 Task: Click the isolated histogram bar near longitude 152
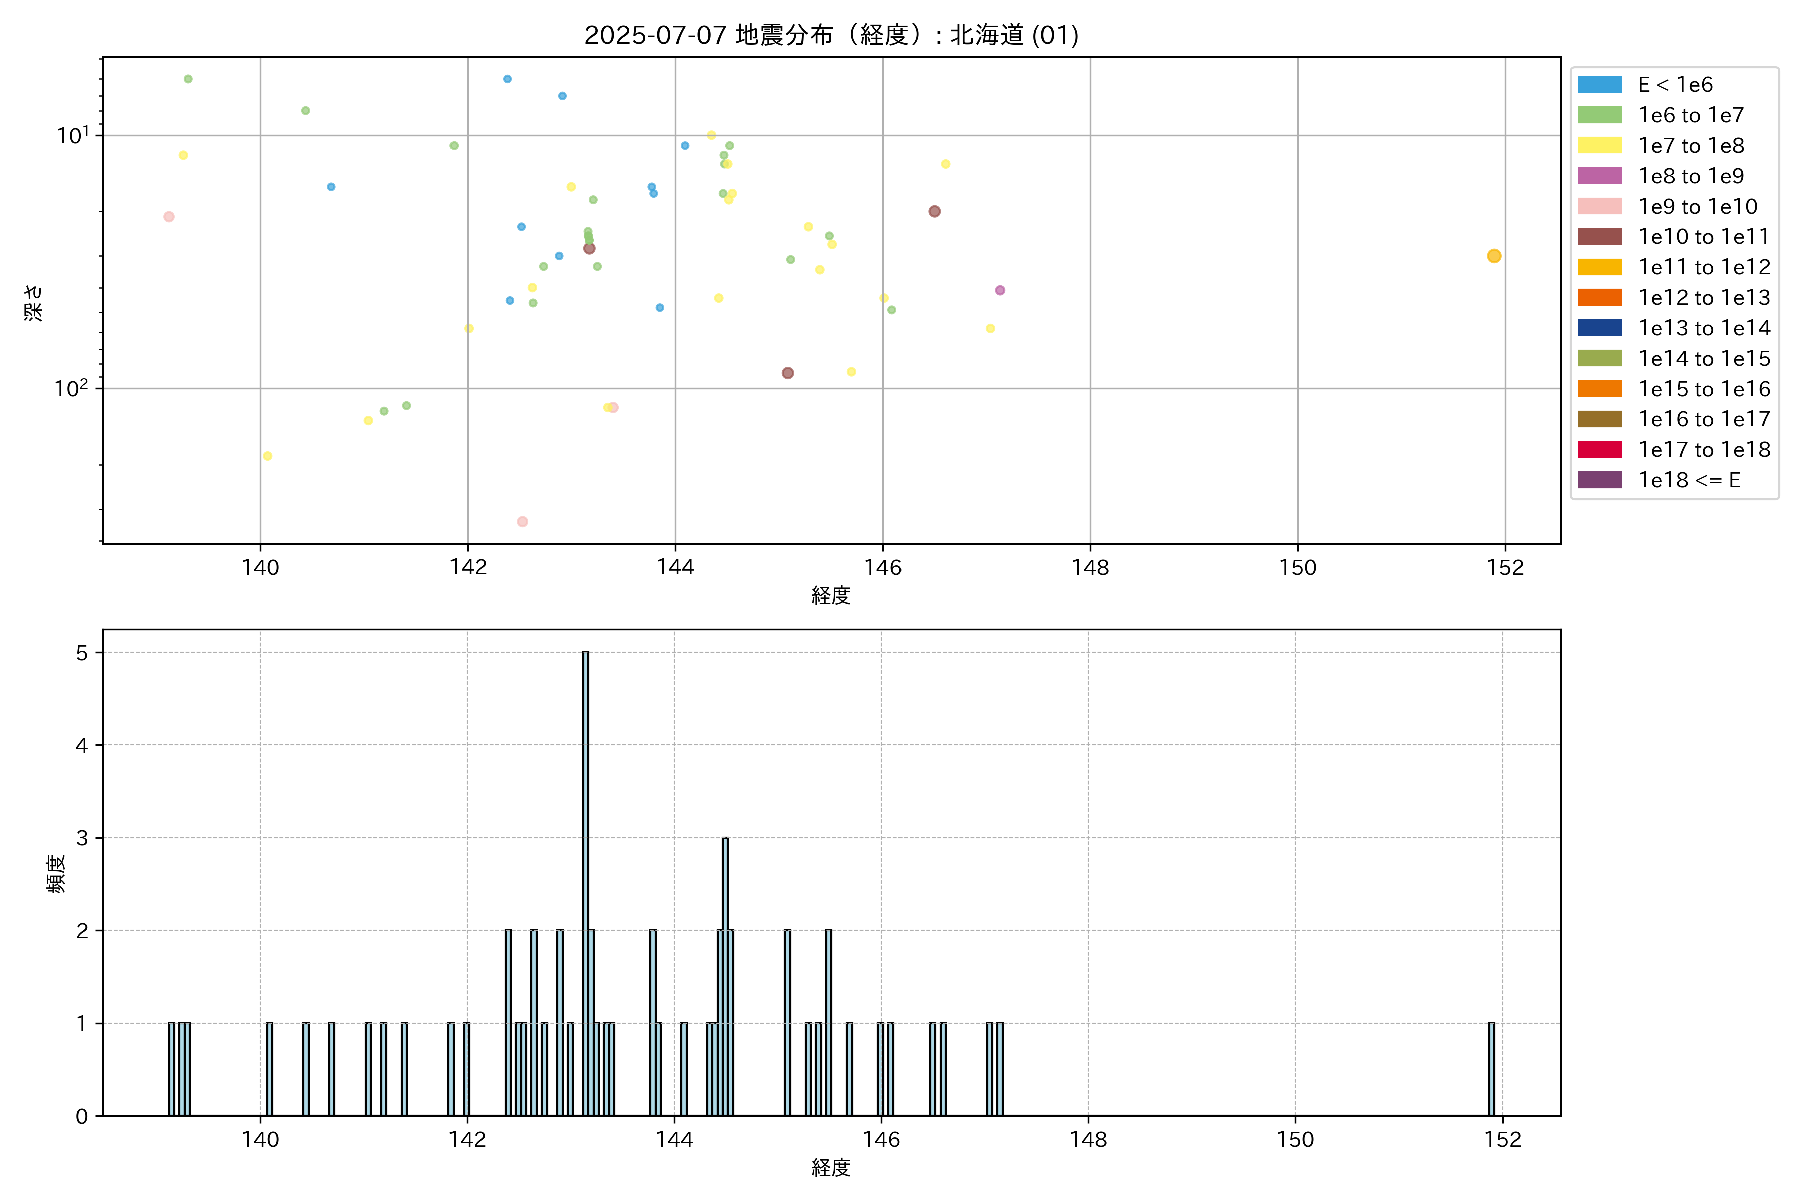[x=1491, y=1068]
